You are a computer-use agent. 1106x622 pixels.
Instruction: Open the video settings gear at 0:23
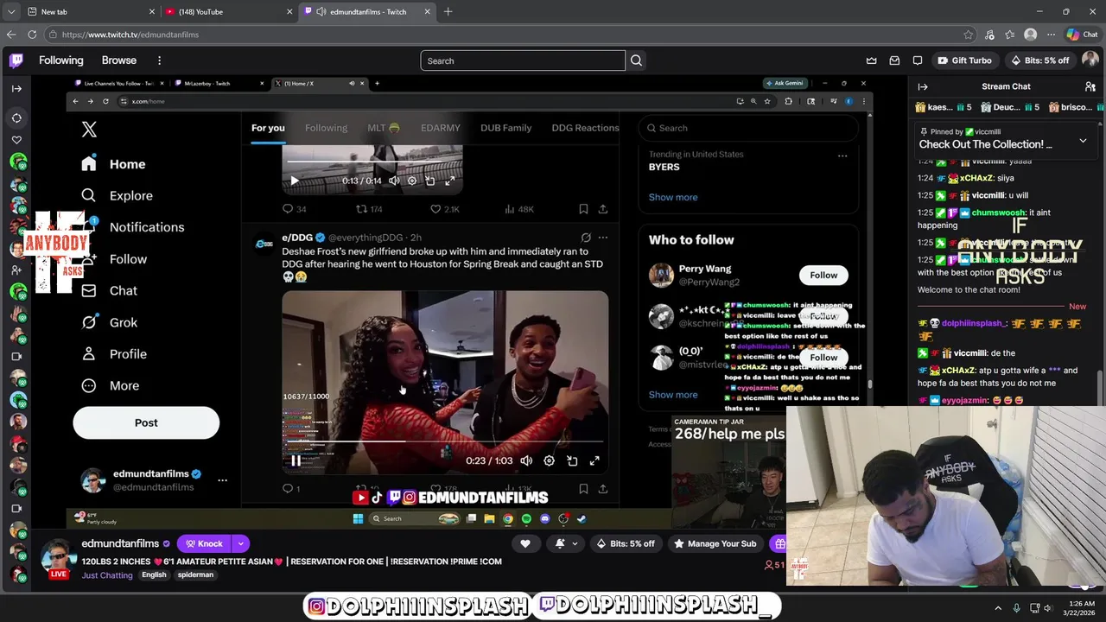coord(549,460)
